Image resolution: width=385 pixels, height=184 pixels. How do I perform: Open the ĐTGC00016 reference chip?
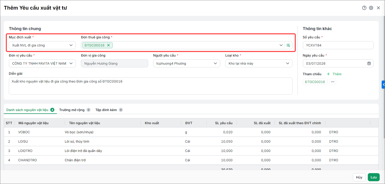[x=315, y=82]
